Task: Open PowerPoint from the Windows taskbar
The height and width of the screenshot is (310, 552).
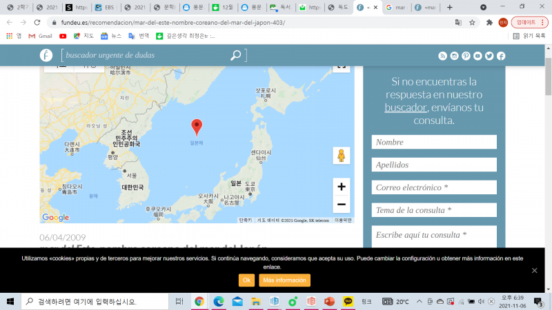Action: click(x=329, y=302)
